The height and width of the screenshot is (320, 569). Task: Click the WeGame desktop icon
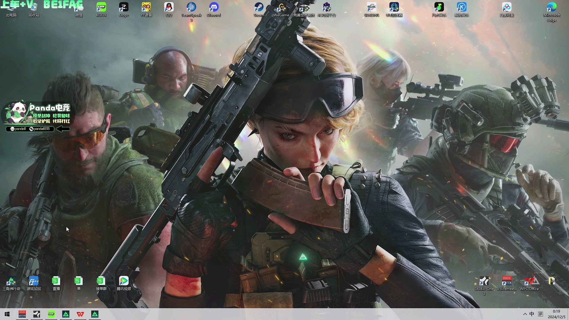[x=281, y=9]
